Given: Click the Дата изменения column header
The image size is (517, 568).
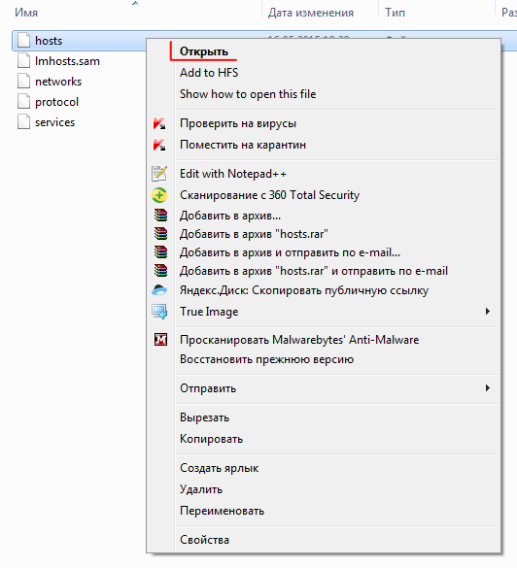Looking at the screenshot, I should tap(311, 13).
